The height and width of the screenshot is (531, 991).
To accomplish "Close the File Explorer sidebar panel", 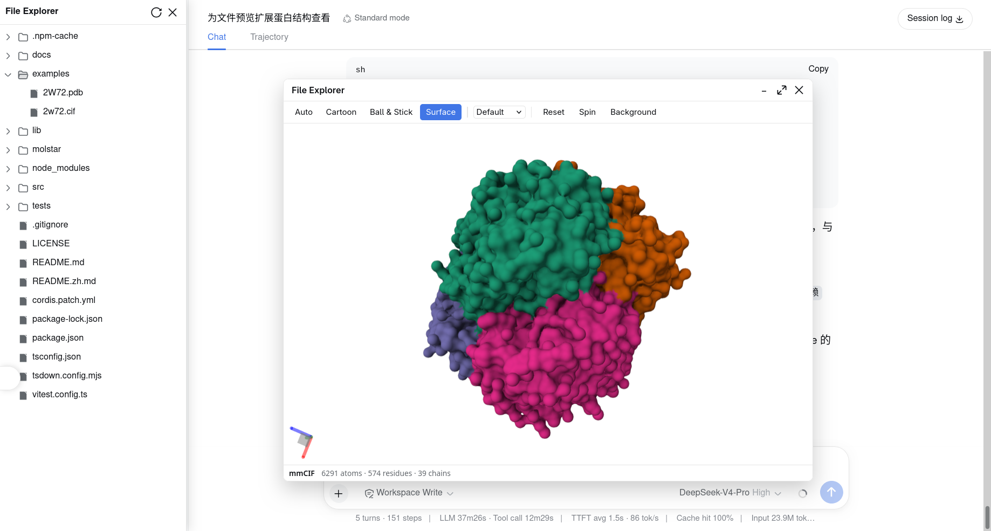I will coord(173,12).
